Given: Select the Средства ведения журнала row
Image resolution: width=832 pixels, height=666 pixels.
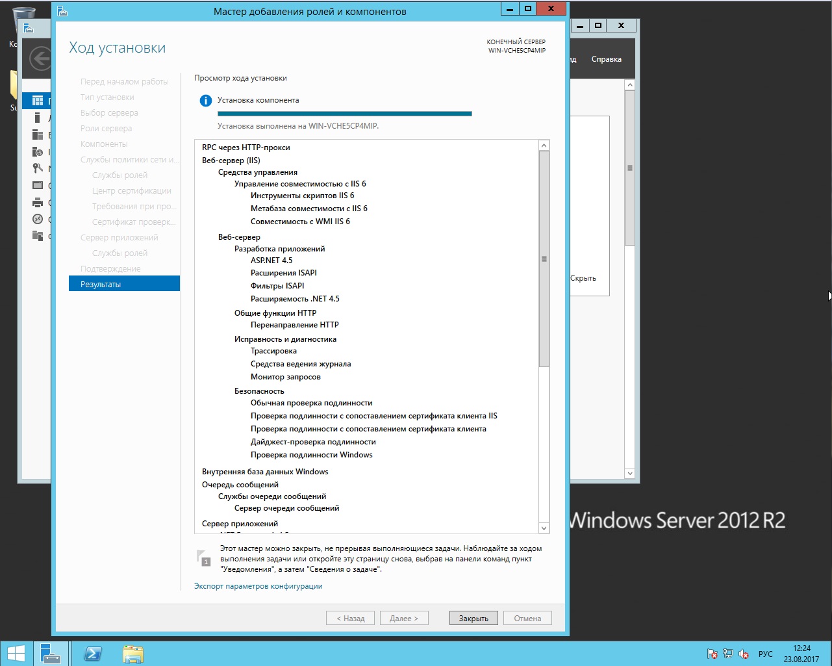Looking at the screenshot, I should point(301,364).
